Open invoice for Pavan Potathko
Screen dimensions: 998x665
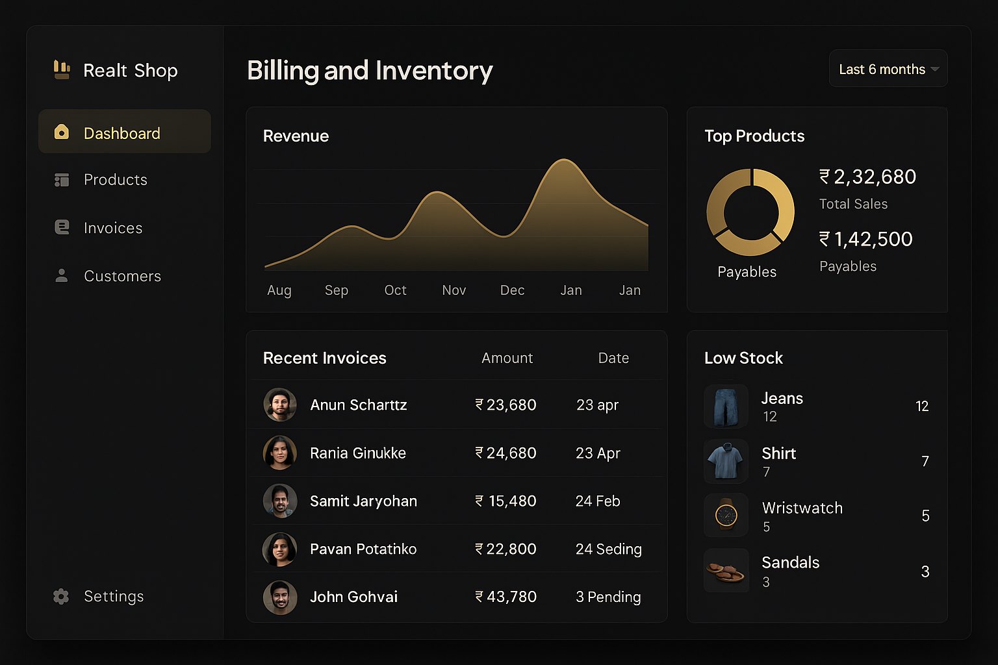pyautogui.click(x=457, y=549)
